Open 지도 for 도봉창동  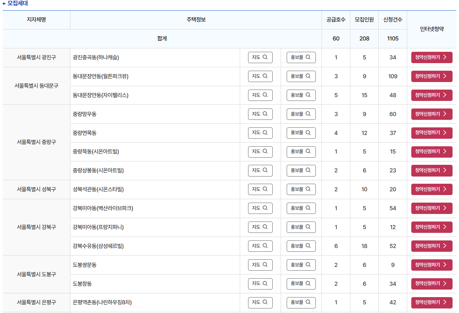tap(260, 284)
